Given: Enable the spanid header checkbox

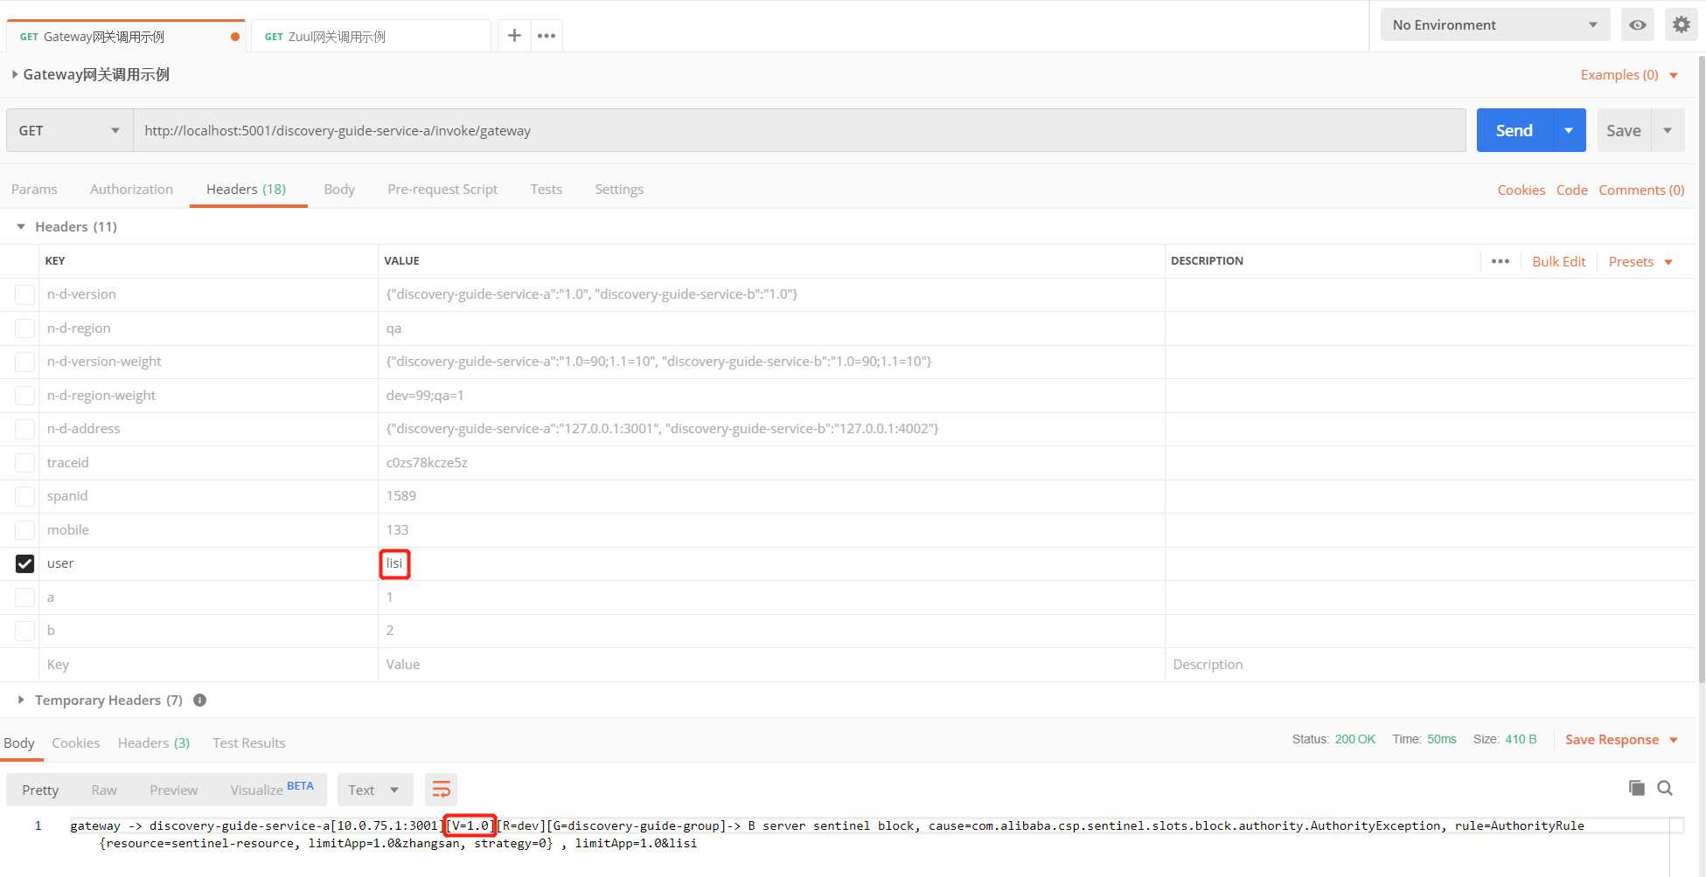Looking at the screenshot, I should pos(24,496).
